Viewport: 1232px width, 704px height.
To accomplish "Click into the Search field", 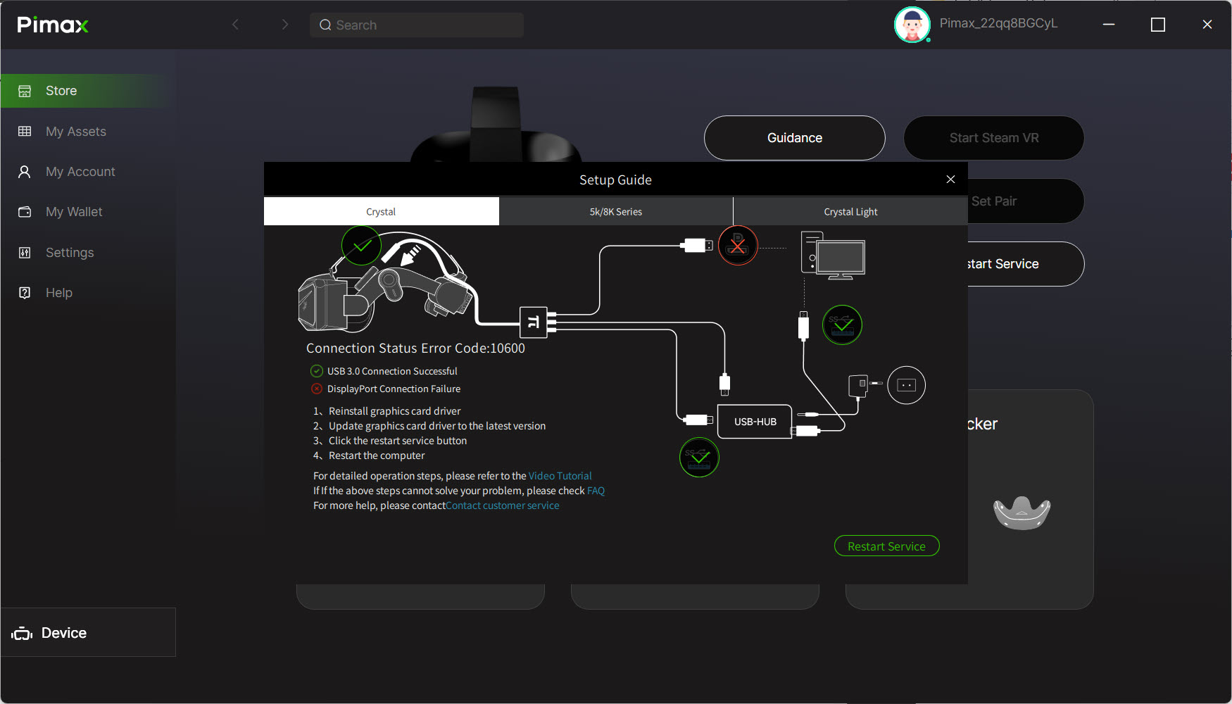I will pos(422,25).
